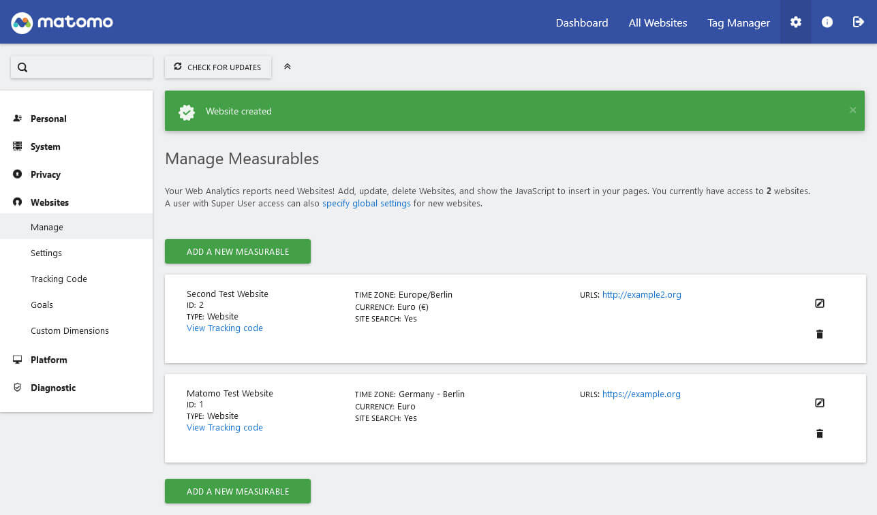
Task: Edit Second Test Website via its edit icon
Action: [x=819, y=303]
